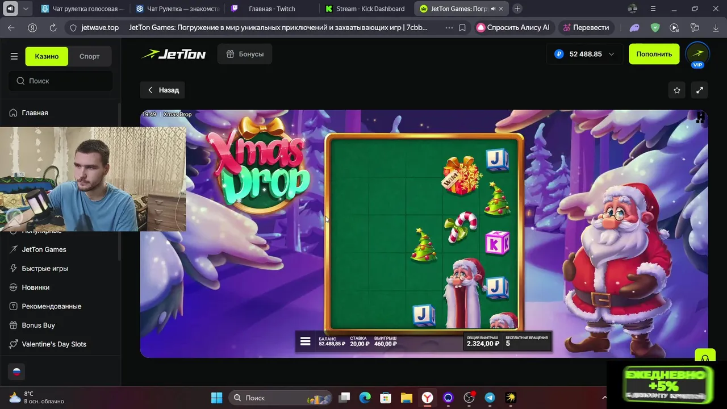The height and width of the screenshot is (409, 727).
Task: Click the Valentine's Day Slots icon
Action: (x=14, y=344)
